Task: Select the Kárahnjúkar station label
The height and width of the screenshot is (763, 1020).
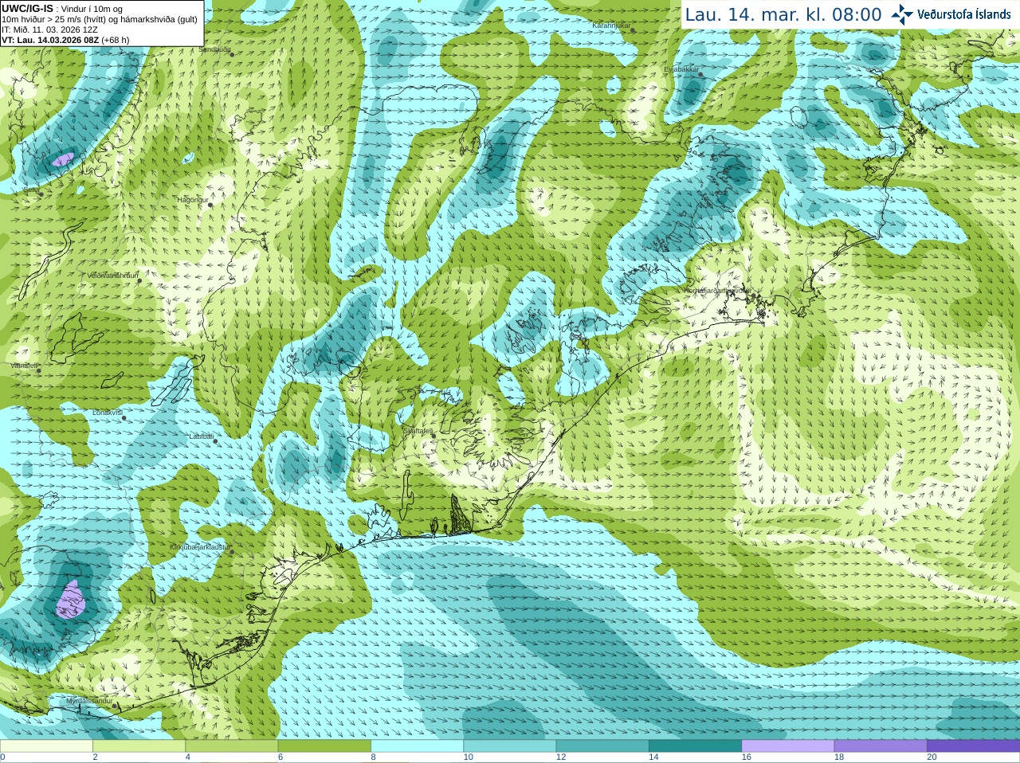Action: pos(611,25)
